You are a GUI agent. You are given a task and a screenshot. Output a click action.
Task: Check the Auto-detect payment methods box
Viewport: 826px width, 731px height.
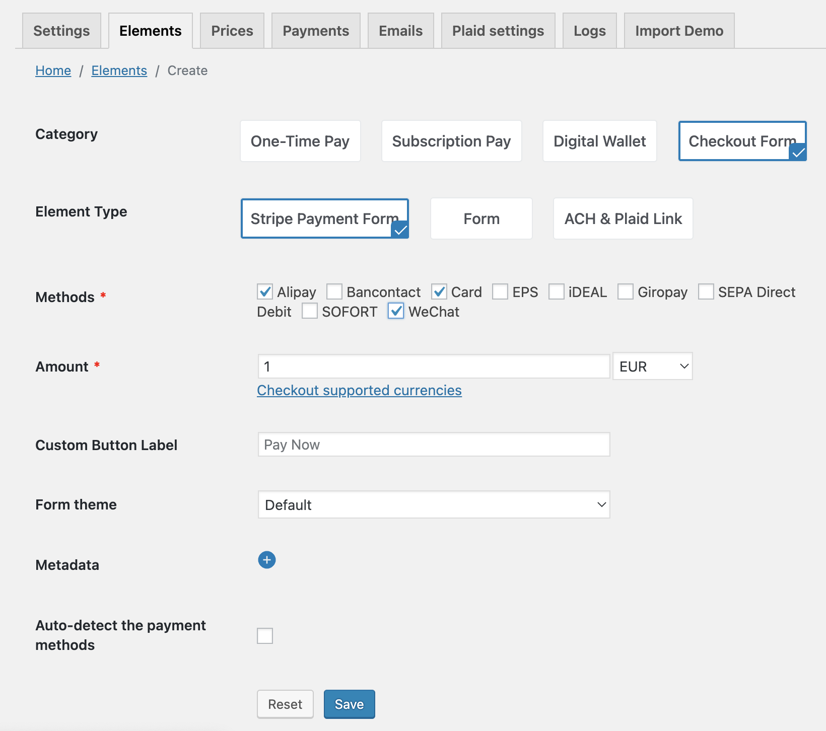point(265,636)
